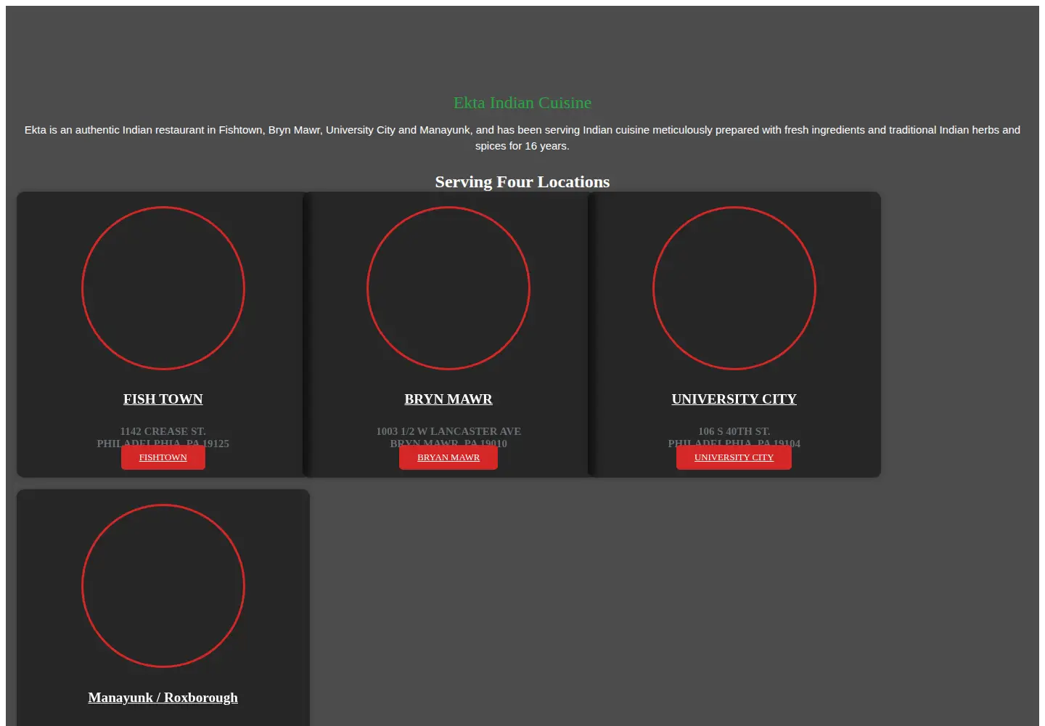Click the 1142 CREASE ST. address text
This screenshot has width=1045, height=726.
[163, 431]
